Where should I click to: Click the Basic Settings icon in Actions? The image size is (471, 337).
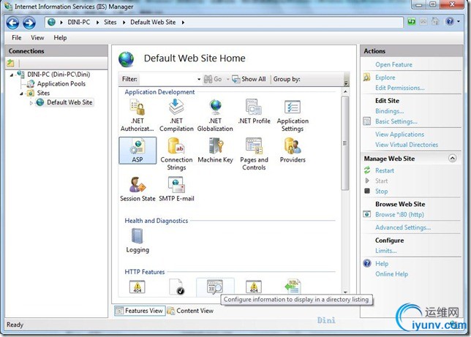pos(366,121)
